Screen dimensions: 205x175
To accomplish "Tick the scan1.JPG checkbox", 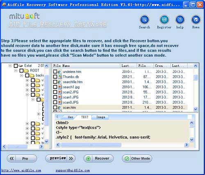I will click(55, 97).
